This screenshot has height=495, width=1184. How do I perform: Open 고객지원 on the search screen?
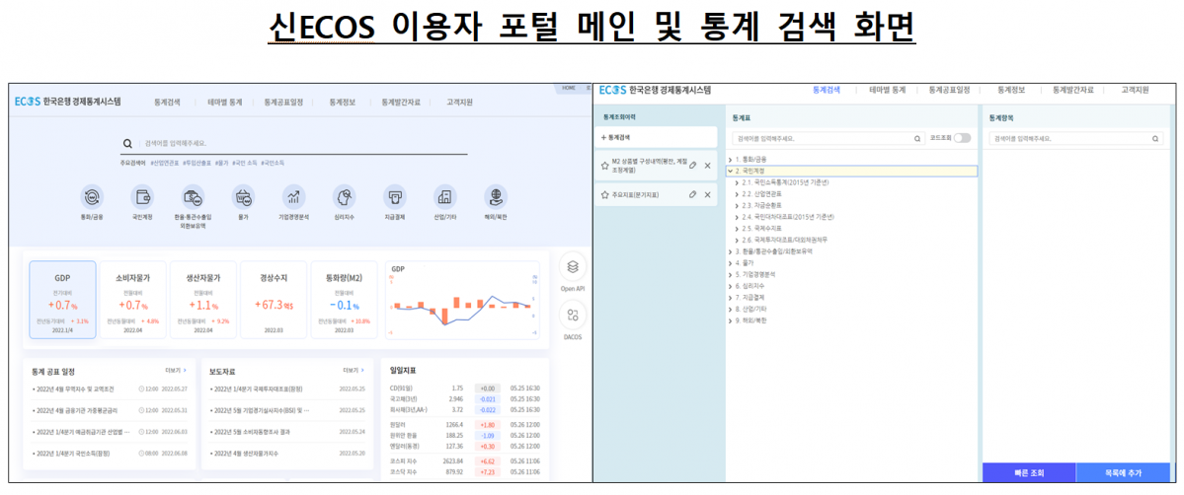1135,90
